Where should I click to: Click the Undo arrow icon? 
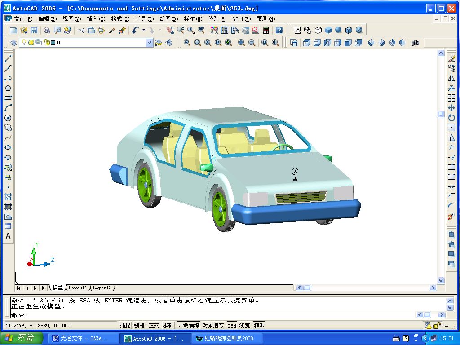135,30
